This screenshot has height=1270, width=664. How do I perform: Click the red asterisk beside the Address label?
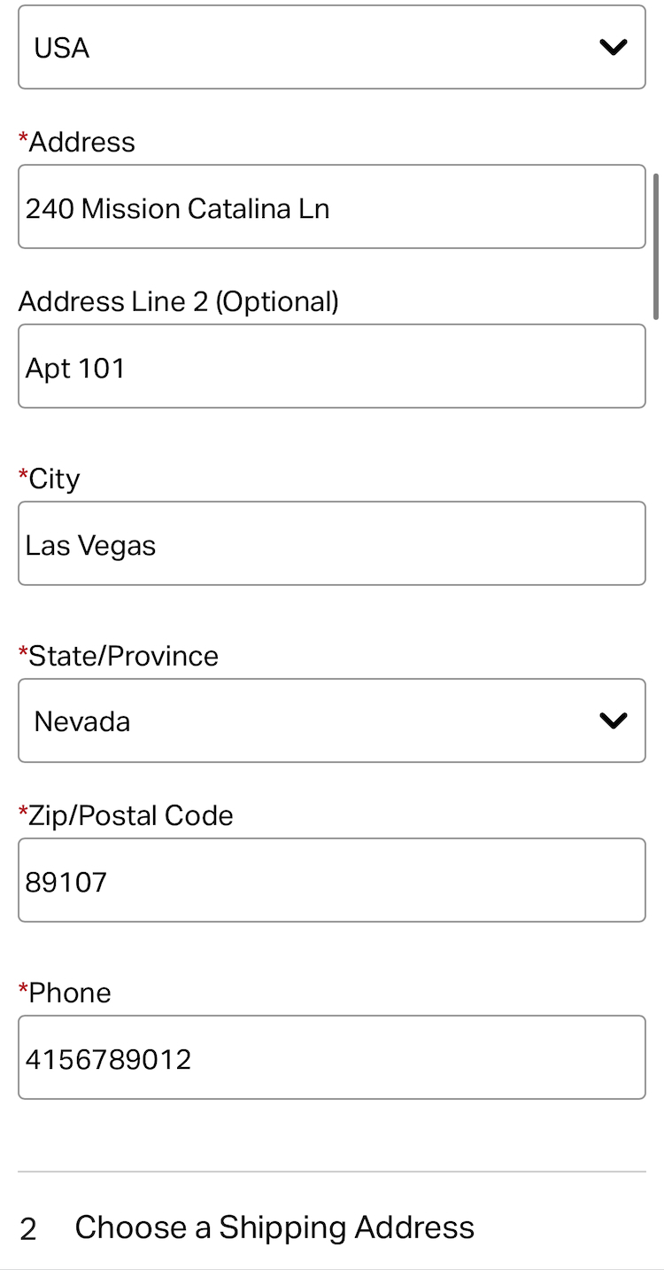coord(23,138)
